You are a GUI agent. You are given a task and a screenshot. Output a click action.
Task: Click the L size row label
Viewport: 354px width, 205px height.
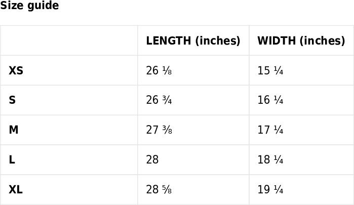(12, 159)
